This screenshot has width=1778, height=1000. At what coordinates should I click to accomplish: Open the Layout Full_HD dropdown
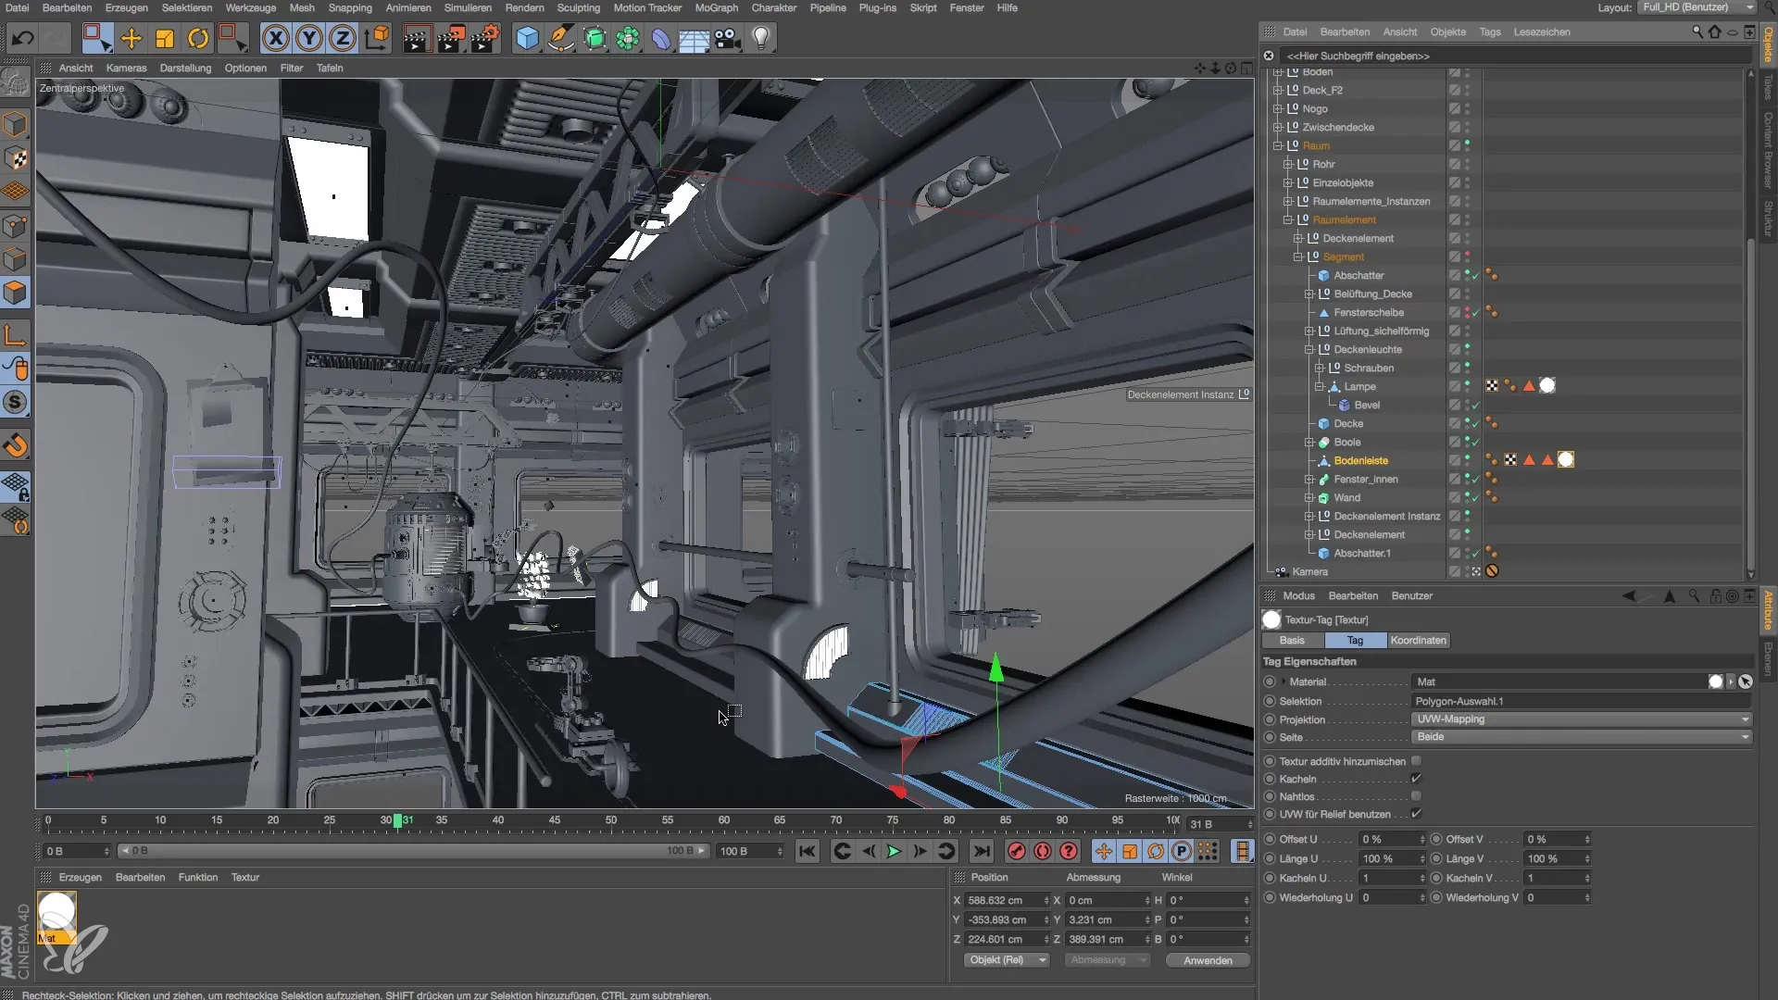click(1697, 7)
